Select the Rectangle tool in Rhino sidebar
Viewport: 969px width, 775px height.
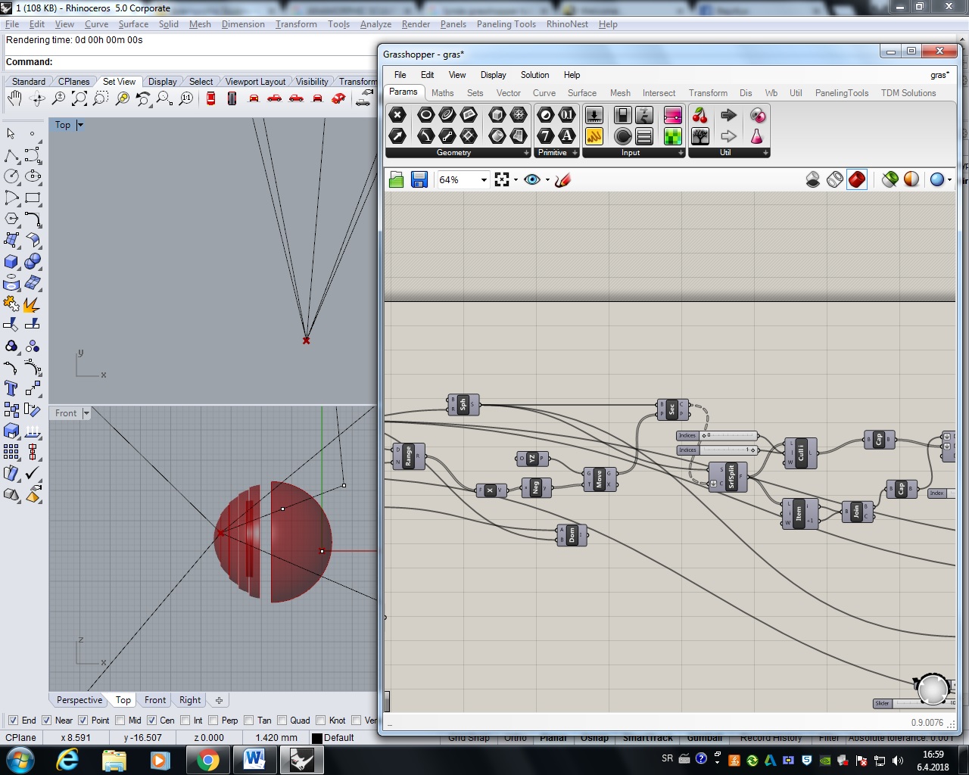[33, 198]
